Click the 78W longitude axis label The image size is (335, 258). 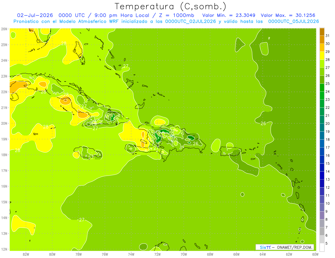click(78, 254)
